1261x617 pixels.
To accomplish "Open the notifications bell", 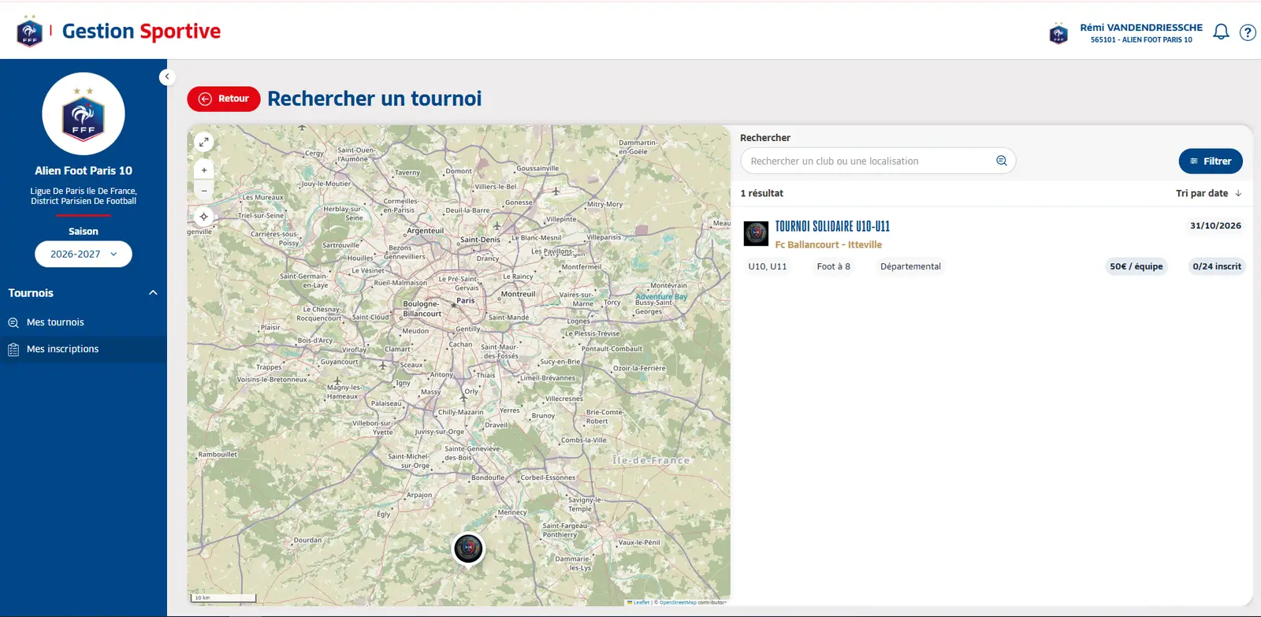I will point(1221,32).
